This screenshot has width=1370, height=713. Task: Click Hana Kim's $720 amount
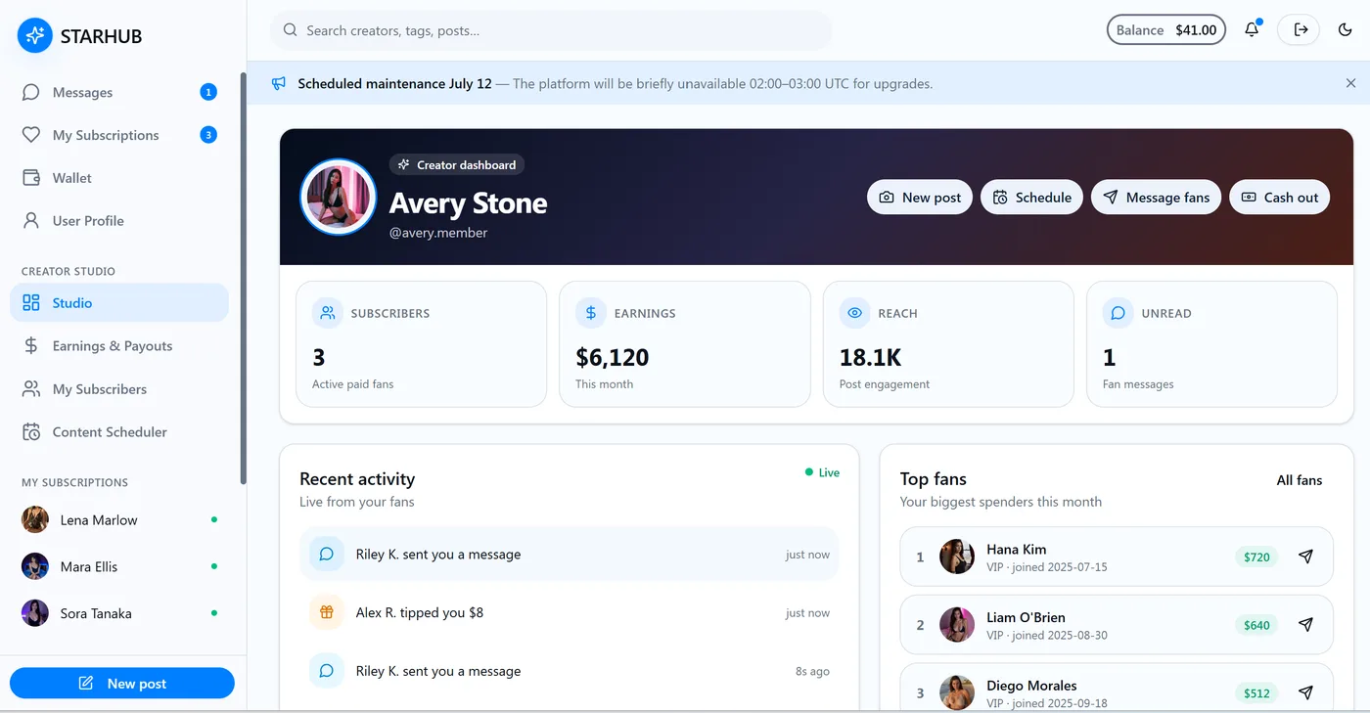click(1256, 557)
